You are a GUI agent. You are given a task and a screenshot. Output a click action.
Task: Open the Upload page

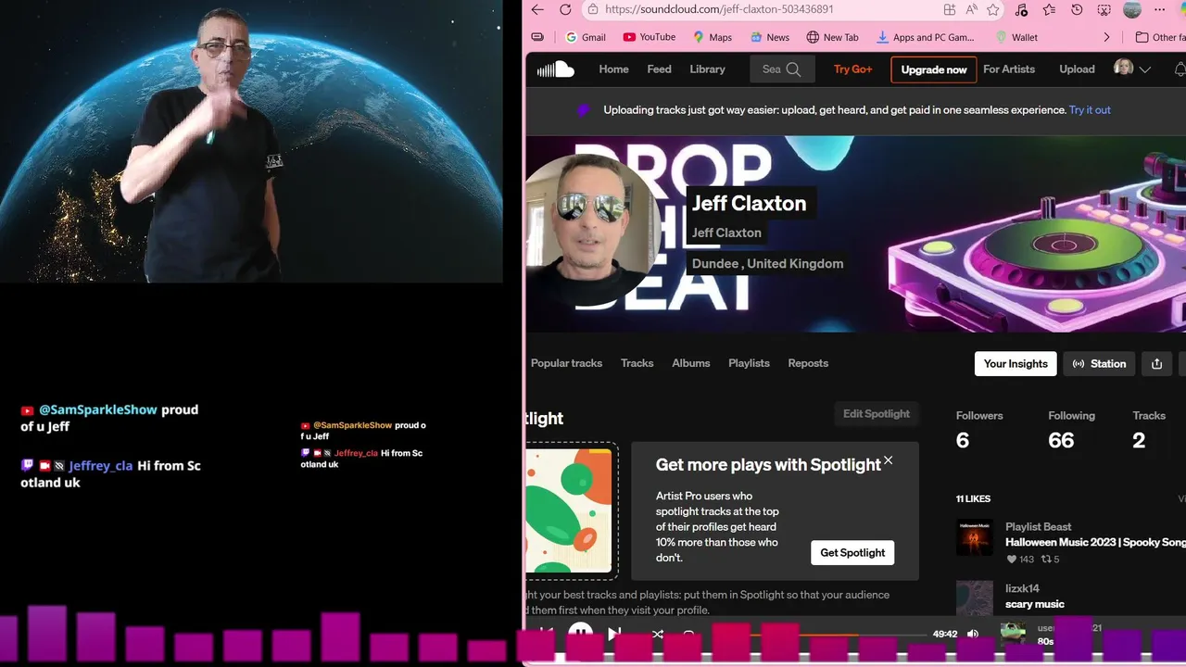click(1077, 69)
